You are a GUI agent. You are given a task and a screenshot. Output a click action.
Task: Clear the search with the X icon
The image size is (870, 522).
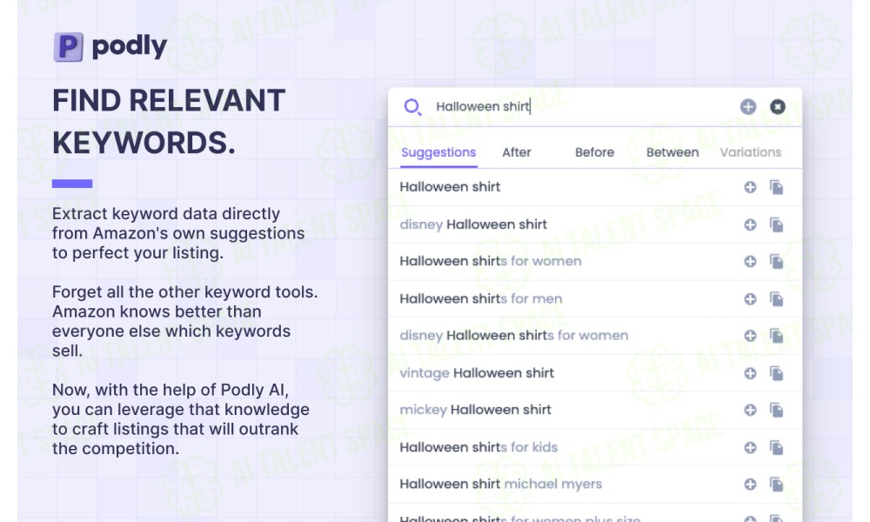click(x=777, y=106)
